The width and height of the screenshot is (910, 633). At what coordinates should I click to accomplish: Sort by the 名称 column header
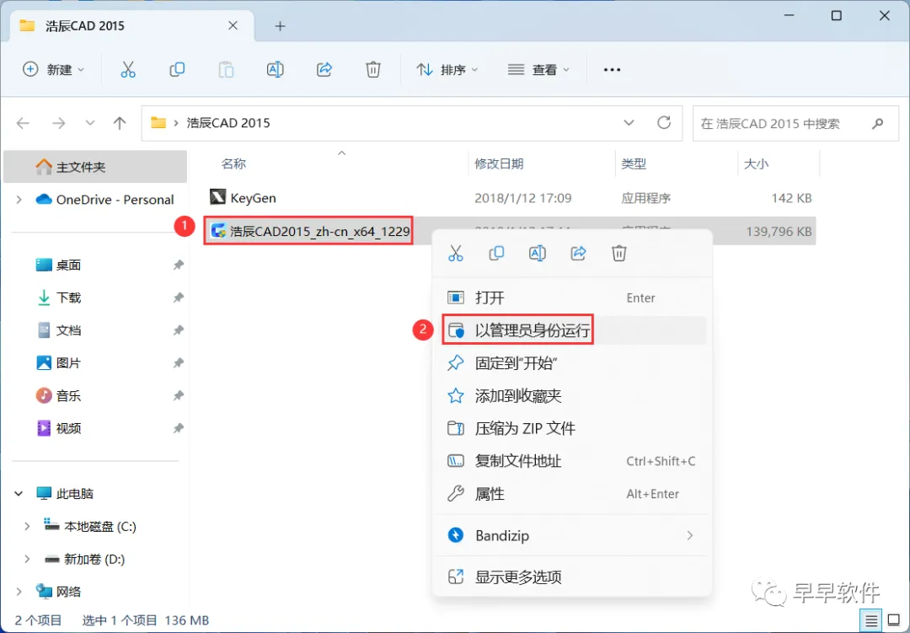pos(233,164)
